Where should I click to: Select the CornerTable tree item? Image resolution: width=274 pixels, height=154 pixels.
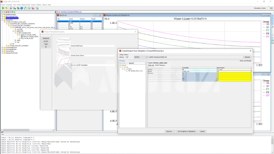(9, 51)
